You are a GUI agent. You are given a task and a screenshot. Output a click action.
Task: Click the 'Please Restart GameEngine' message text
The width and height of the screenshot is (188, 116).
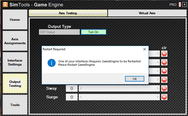point(77,65)
